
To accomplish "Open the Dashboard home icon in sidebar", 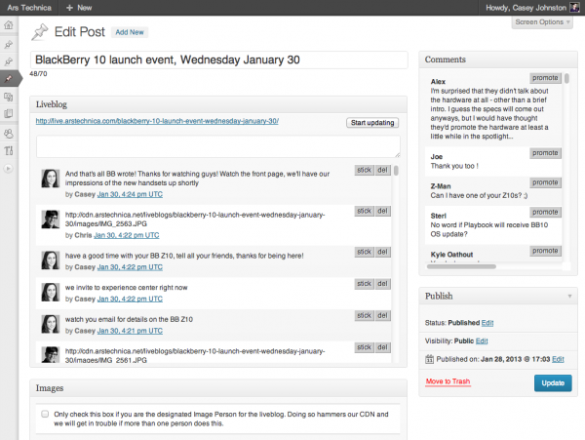I will coord(9,25).
